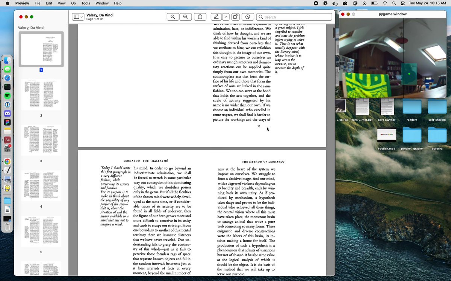Open Google Chrome from the Dock

[x=7, y=162]
